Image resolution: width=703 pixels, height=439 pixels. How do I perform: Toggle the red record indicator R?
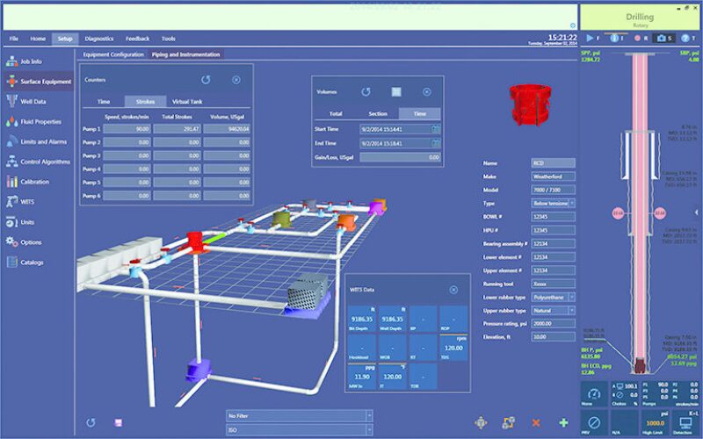[639, 38]
